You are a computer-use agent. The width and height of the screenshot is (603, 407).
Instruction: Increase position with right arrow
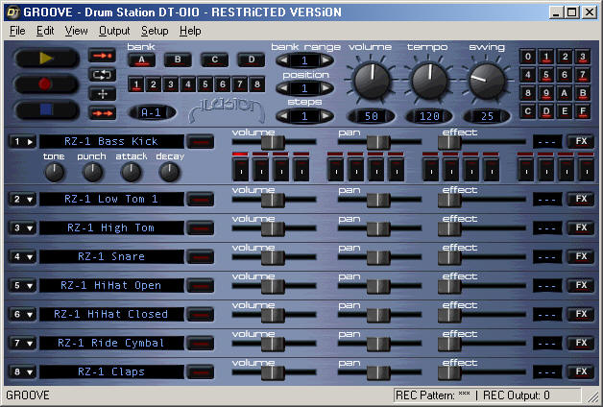[326, 88]
